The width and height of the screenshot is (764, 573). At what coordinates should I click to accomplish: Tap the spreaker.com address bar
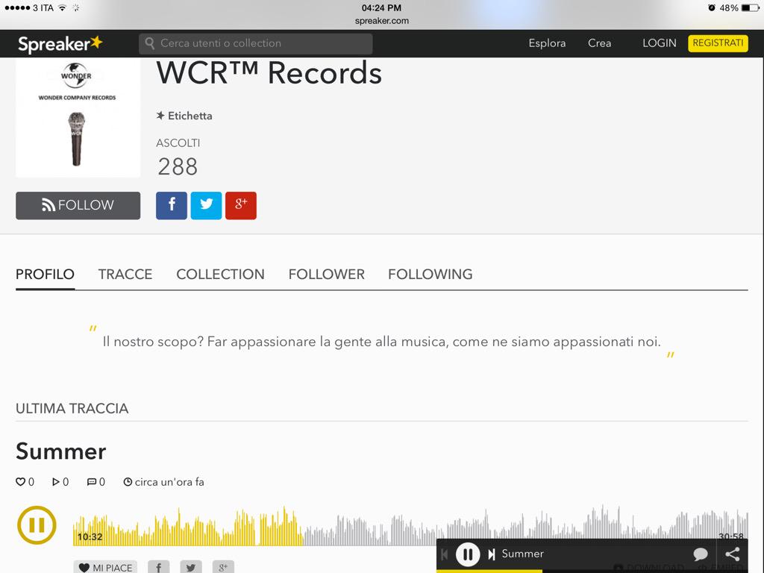point(381,21)
